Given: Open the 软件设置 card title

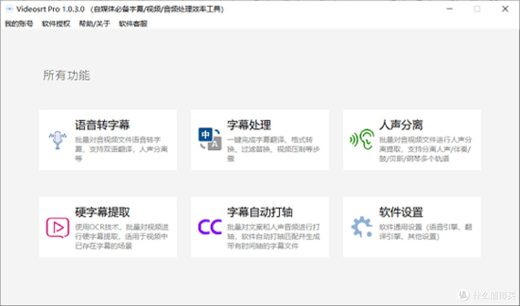Looking at the screenshot, I should 401,212.
